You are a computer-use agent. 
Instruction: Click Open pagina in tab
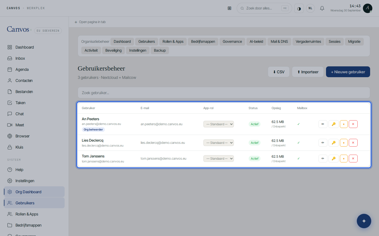[x=90, y=22]
